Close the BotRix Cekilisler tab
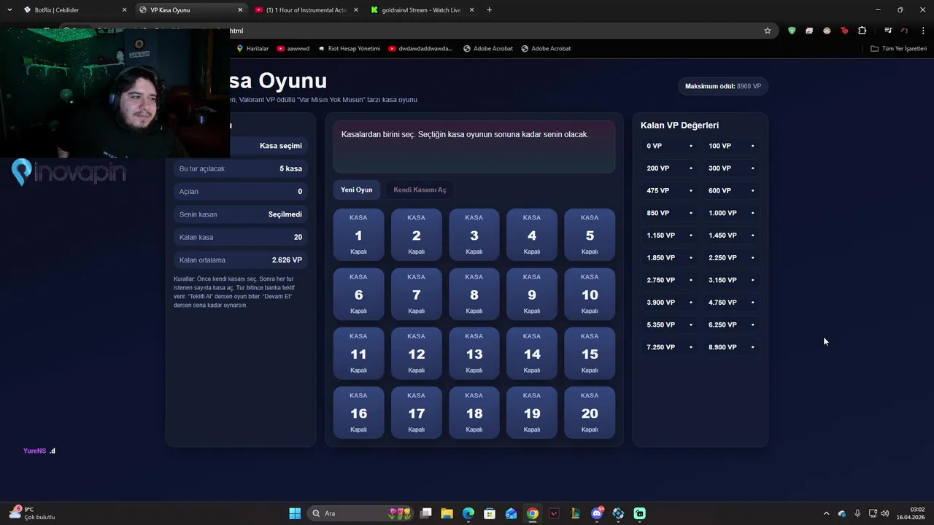 pos(124,10)
